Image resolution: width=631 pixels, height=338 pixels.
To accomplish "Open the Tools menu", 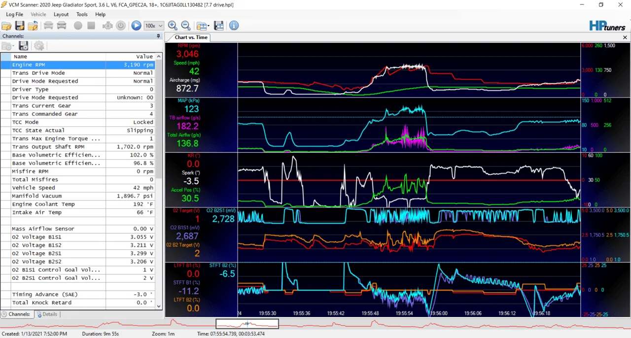I will point(82,14).
